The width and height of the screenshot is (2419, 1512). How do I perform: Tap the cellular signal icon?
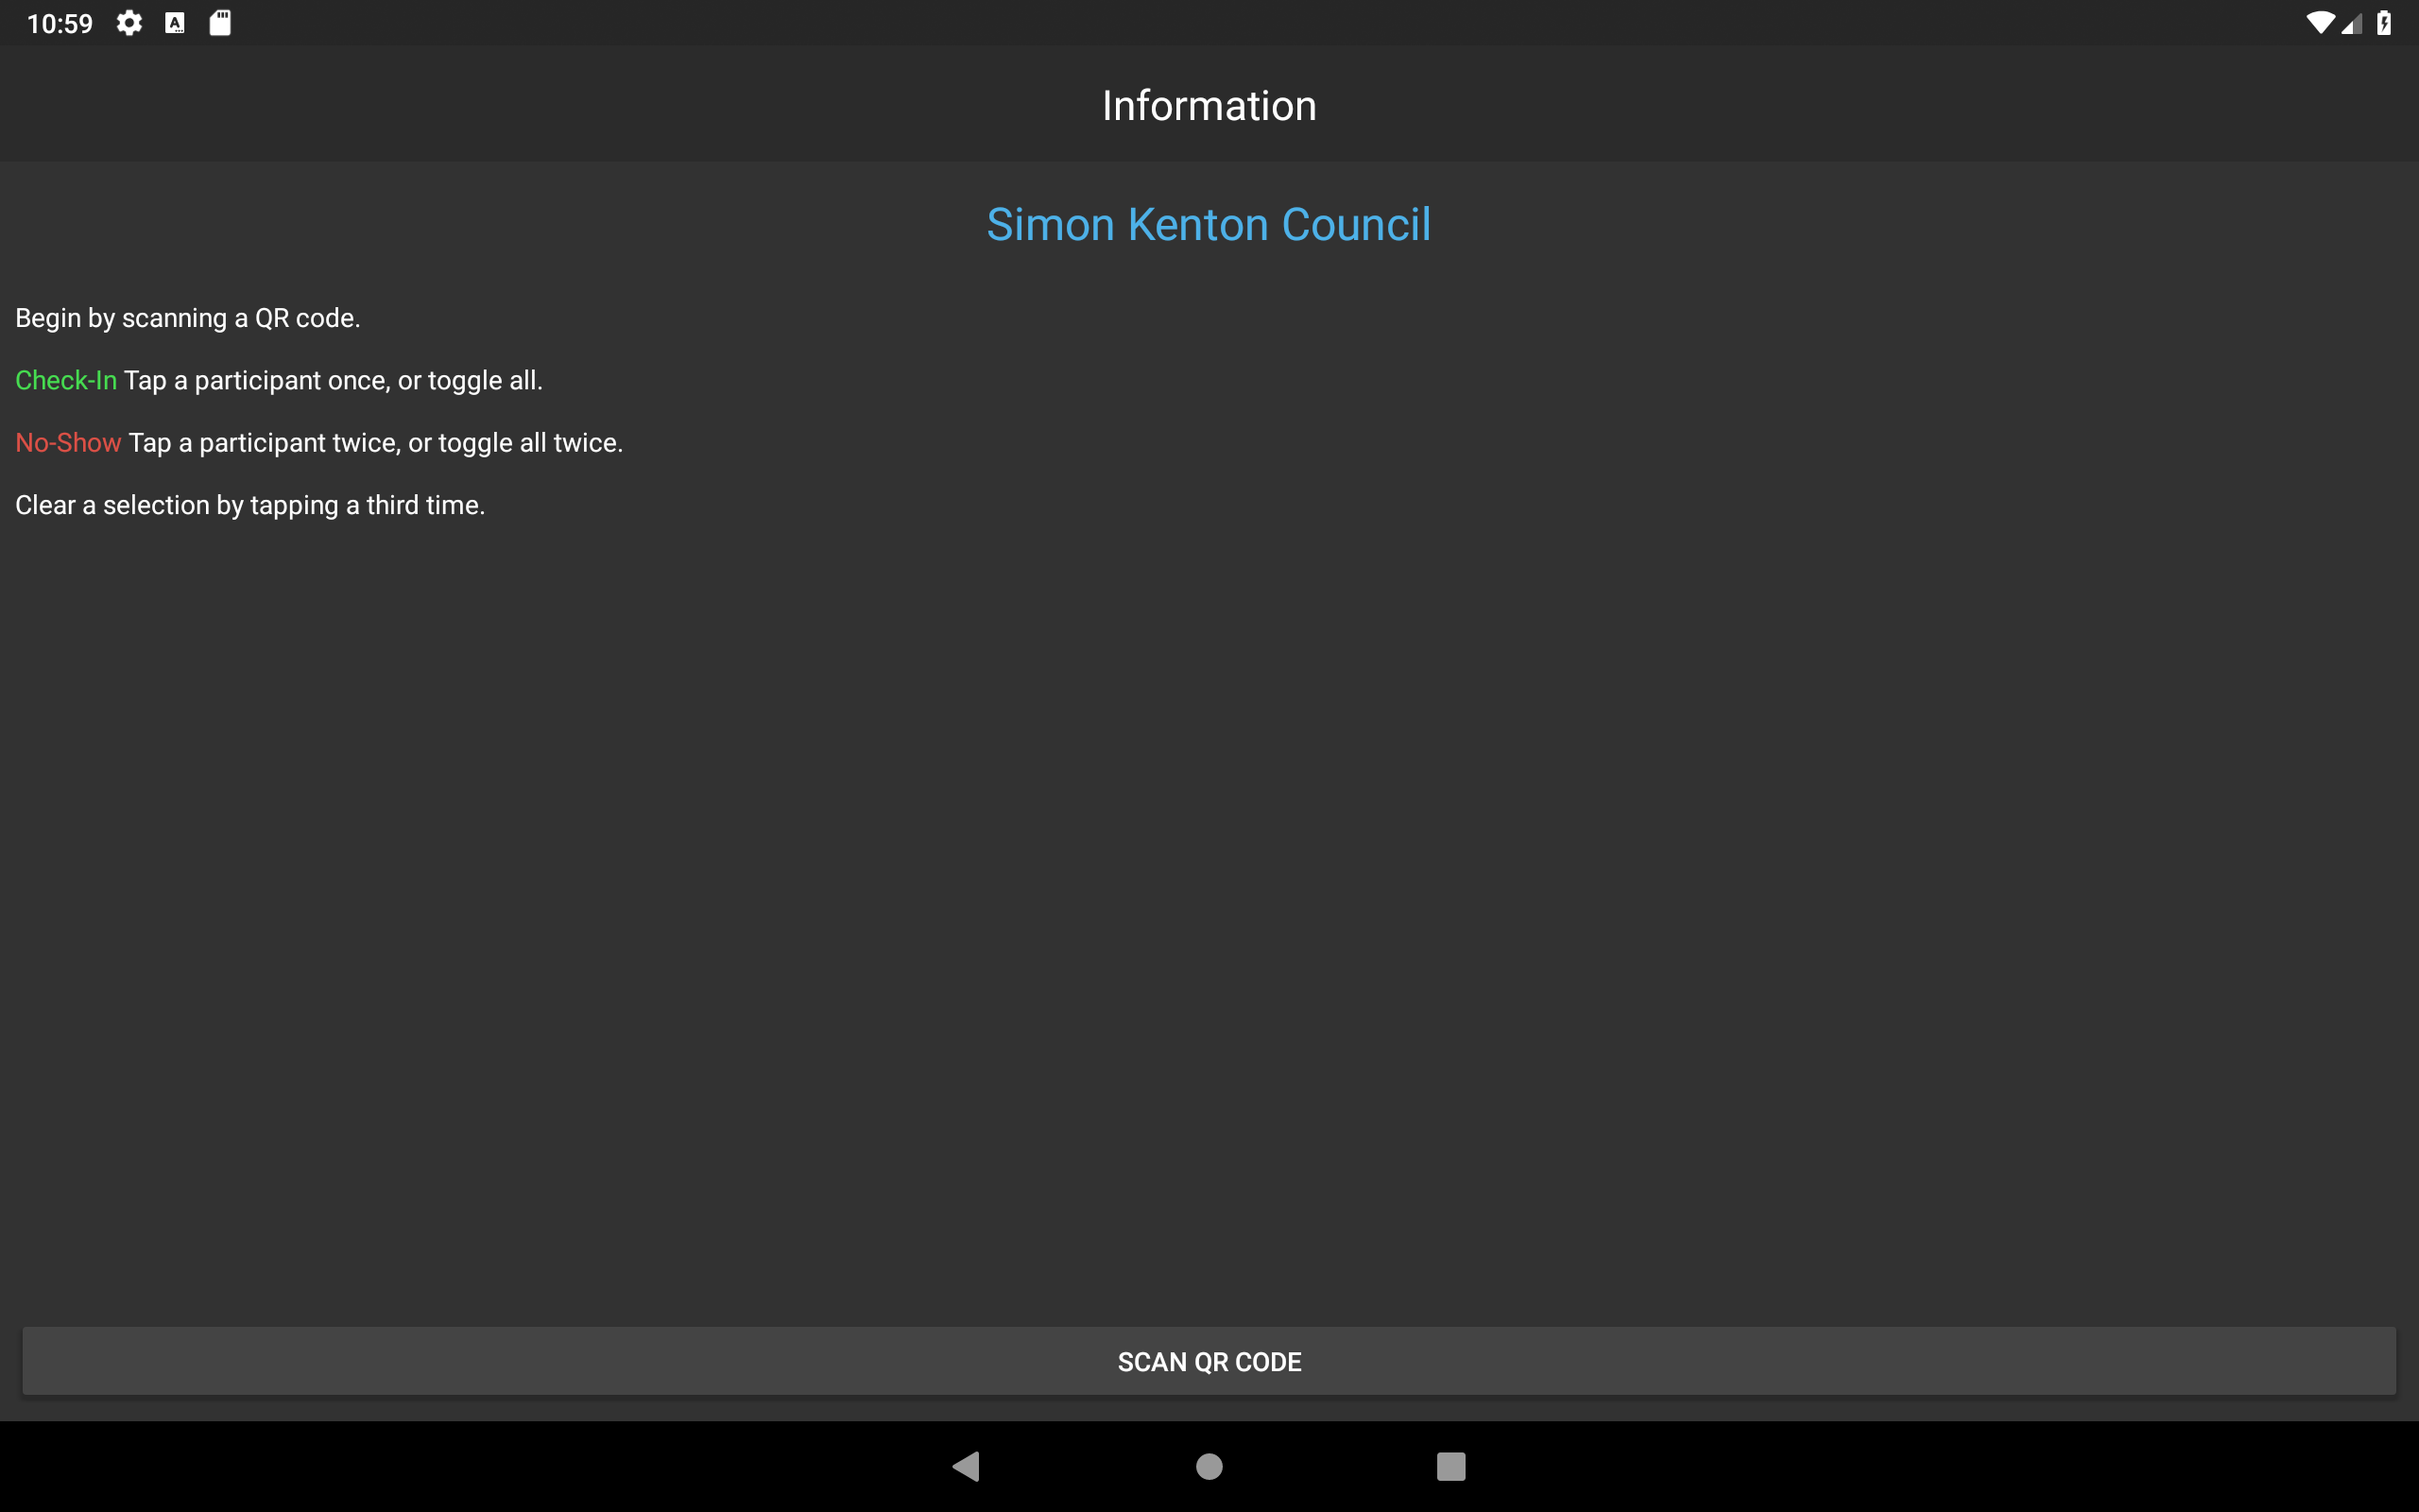pos(2352,23)
